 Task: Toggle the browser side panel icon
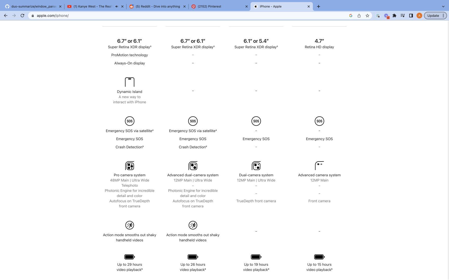tap(411, 16)
